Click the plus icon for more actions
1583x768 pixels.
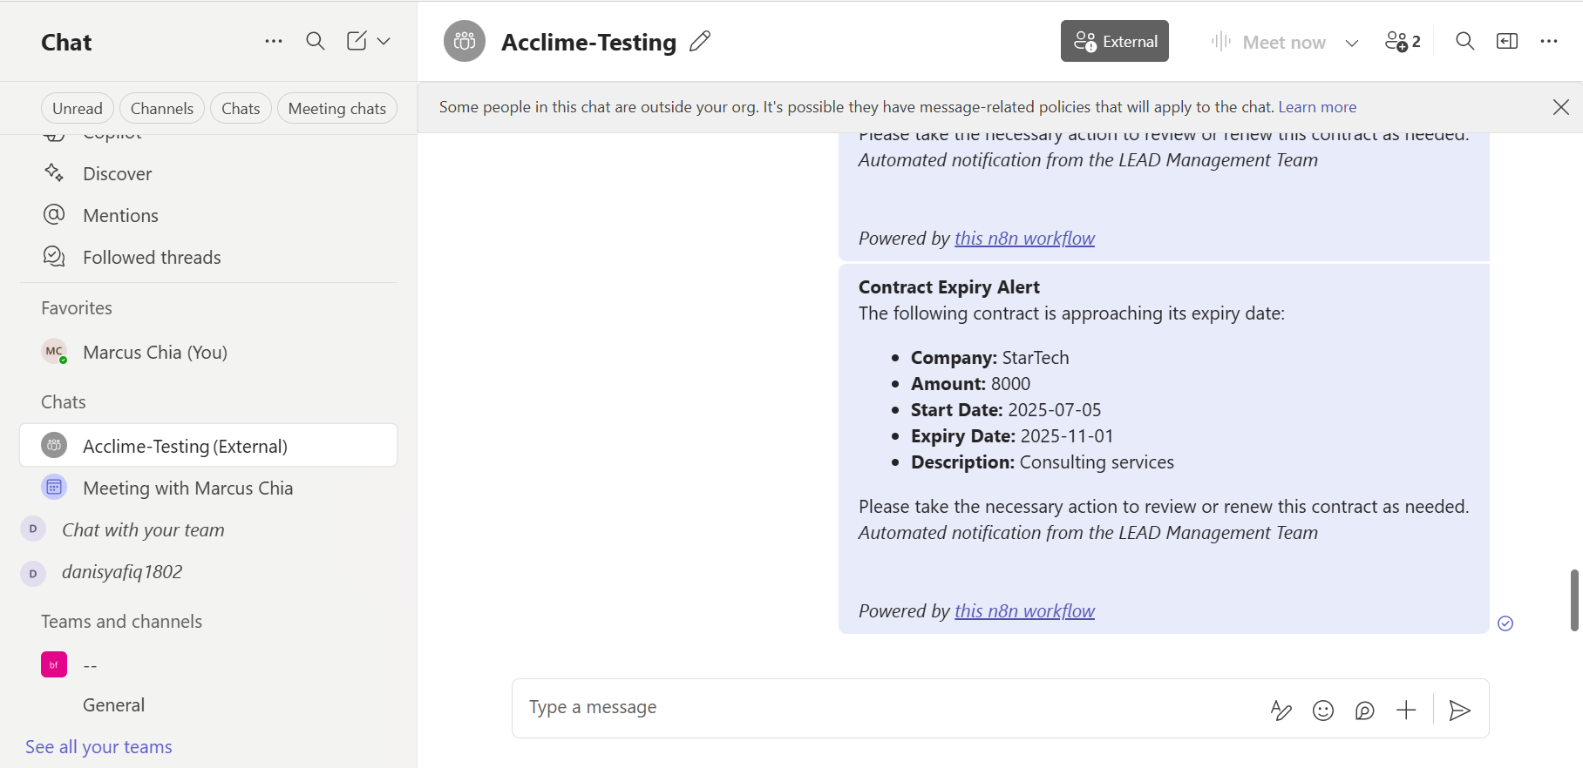tap(1406, 711)
